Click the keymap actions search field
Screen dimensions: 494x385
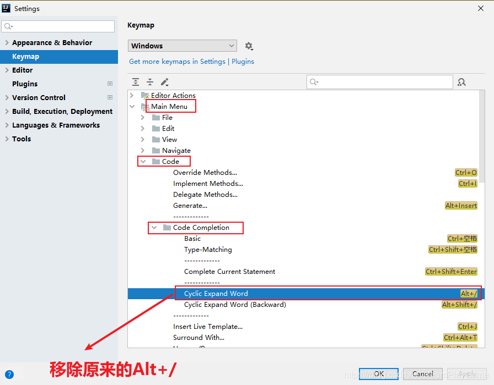point(380,82)
